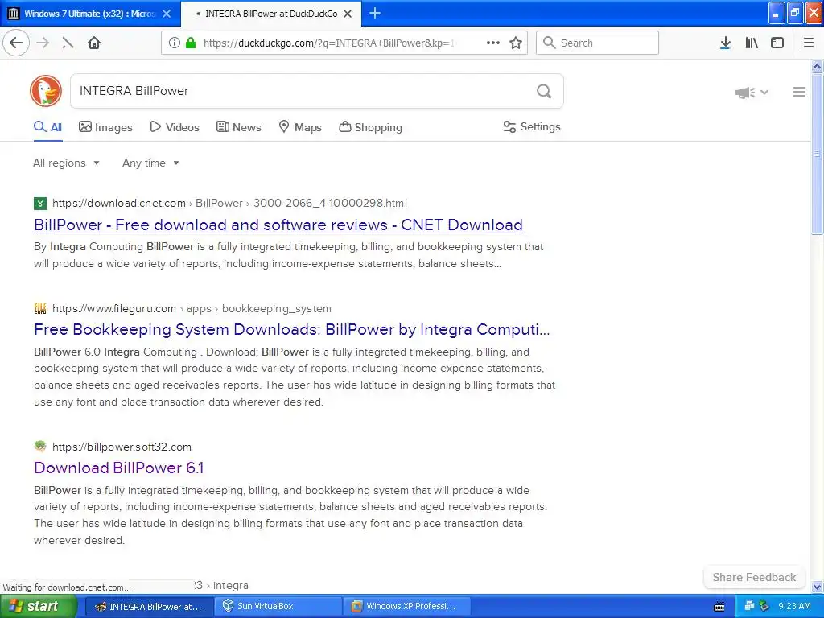Click the soft32 favicon beside billpower.soft32.com
The height and width of the screenshot is (618, 824).
click(40, 446)
